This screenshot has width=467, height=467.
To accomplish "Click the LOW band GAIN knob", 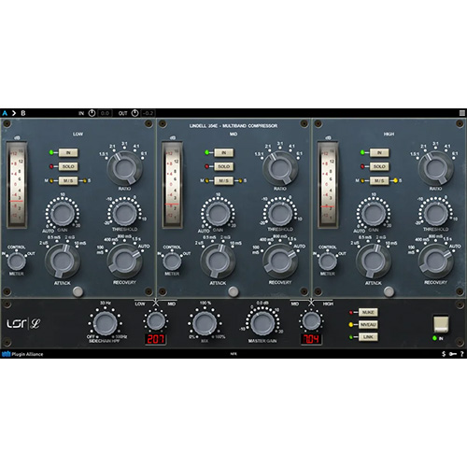I will click(63, 214).
